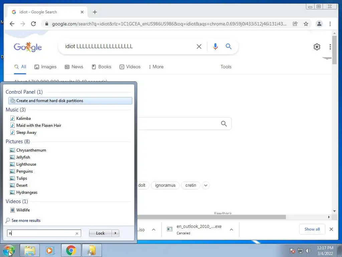View site info via the padlock icon
Viewport: 342px width, 257px height.
(47, 24)
